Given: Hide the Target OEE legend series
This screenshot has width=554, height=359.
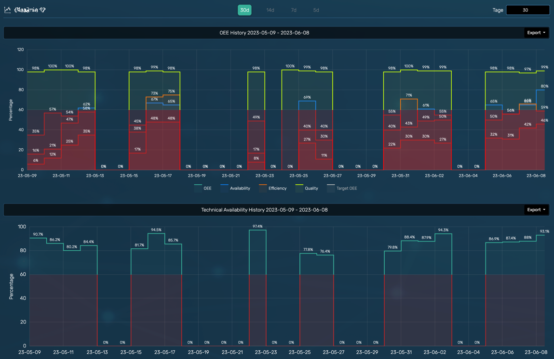Looking at the screenshot, I should (x=342, y=188).
